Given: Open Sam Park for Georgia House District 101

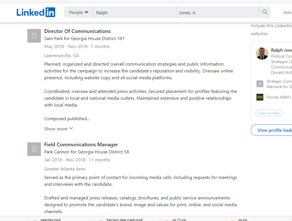Looking at the screenshot, I should [84, 39].
